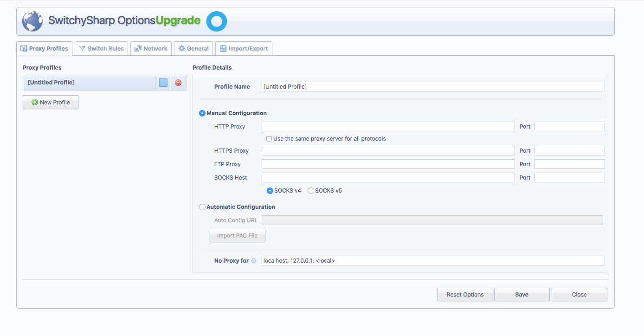
Task: Click the green plus New Profile button
Action: (x=51, y=102)
